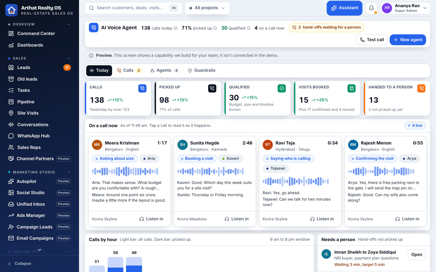Viewport: 436px width, 272px height.
Task: Click Rajesh Menon's RM avatar
Action: (353, 145)
